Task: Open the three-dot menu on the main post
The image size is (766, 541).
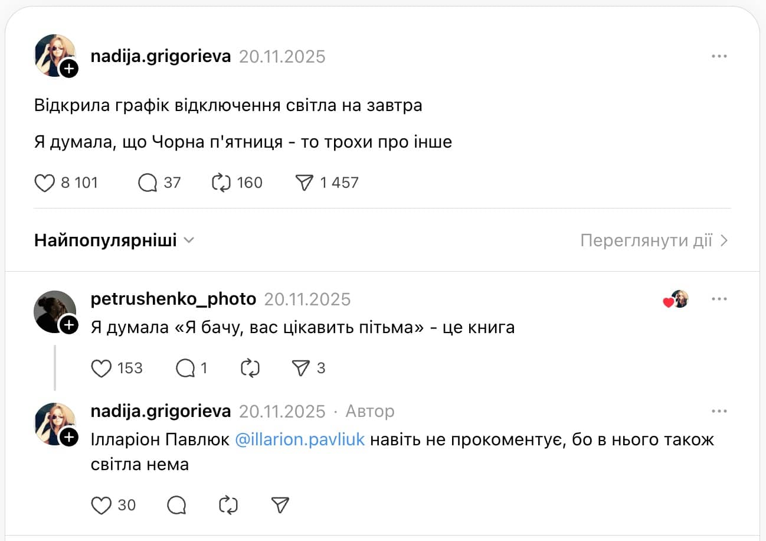Action: tap(719, 56)
